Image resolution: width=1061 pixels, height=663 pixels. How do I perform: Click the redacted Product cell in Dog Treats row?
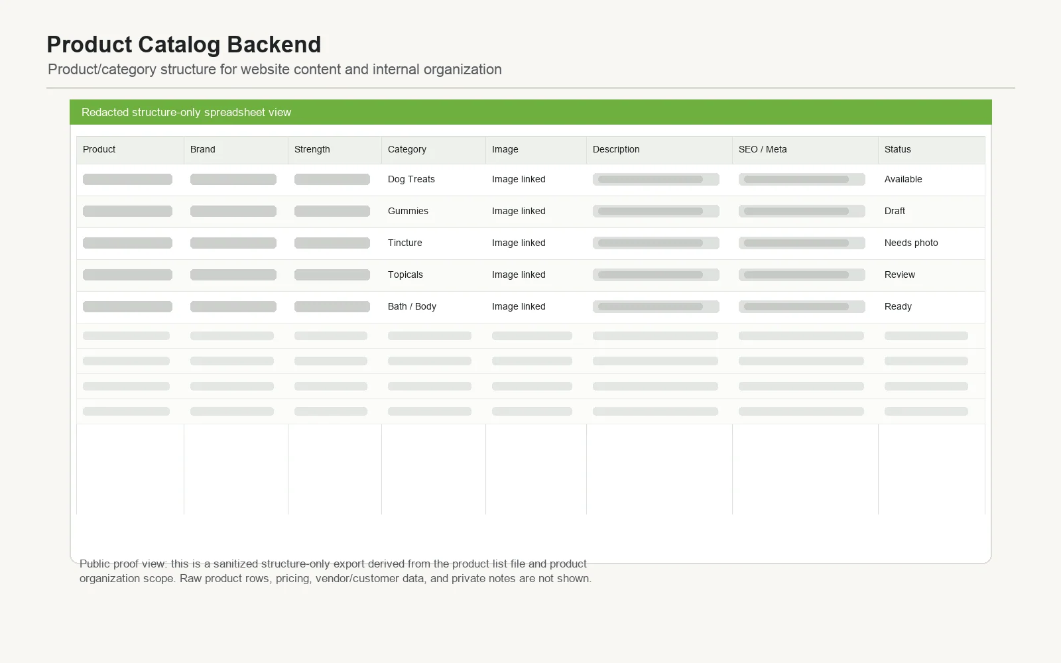tap(127, 179)
